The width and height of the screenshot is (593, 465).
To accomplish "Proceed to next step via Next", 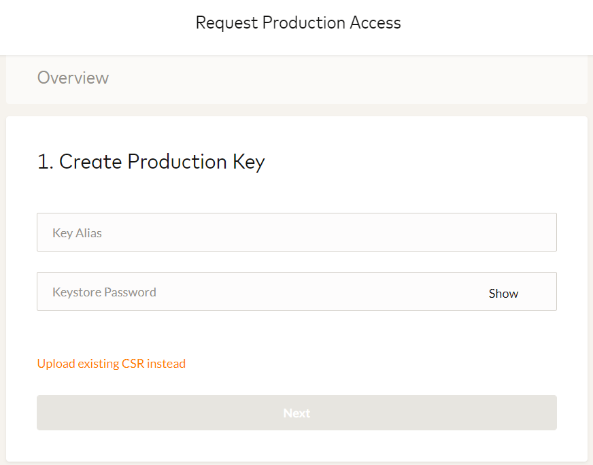I will (x=296, y=413).
